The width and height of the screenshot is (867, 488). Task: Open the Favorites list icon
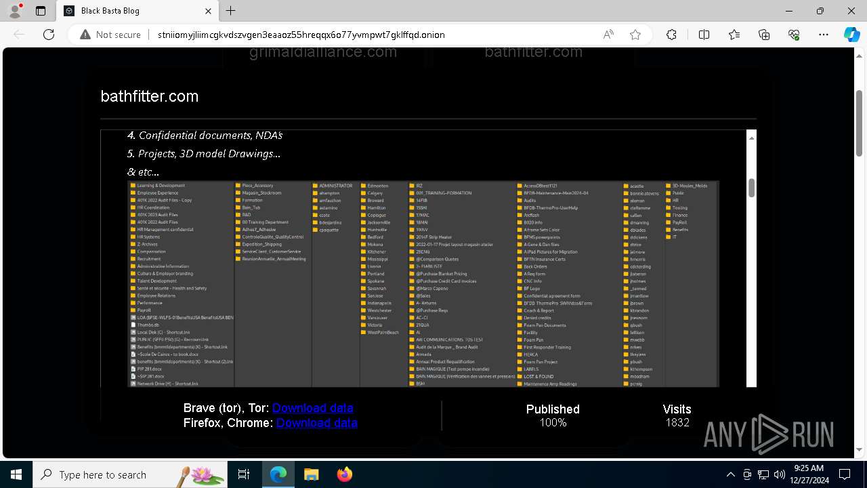pyautogui.click(x=734, y=35)
